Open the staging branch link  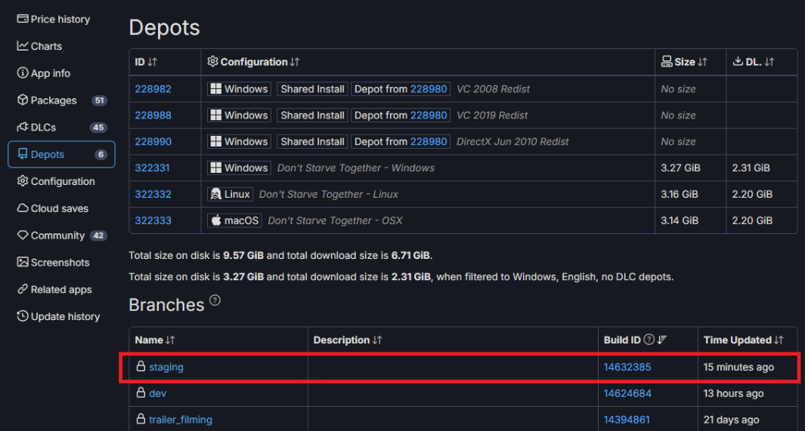[x=166, y=367]
